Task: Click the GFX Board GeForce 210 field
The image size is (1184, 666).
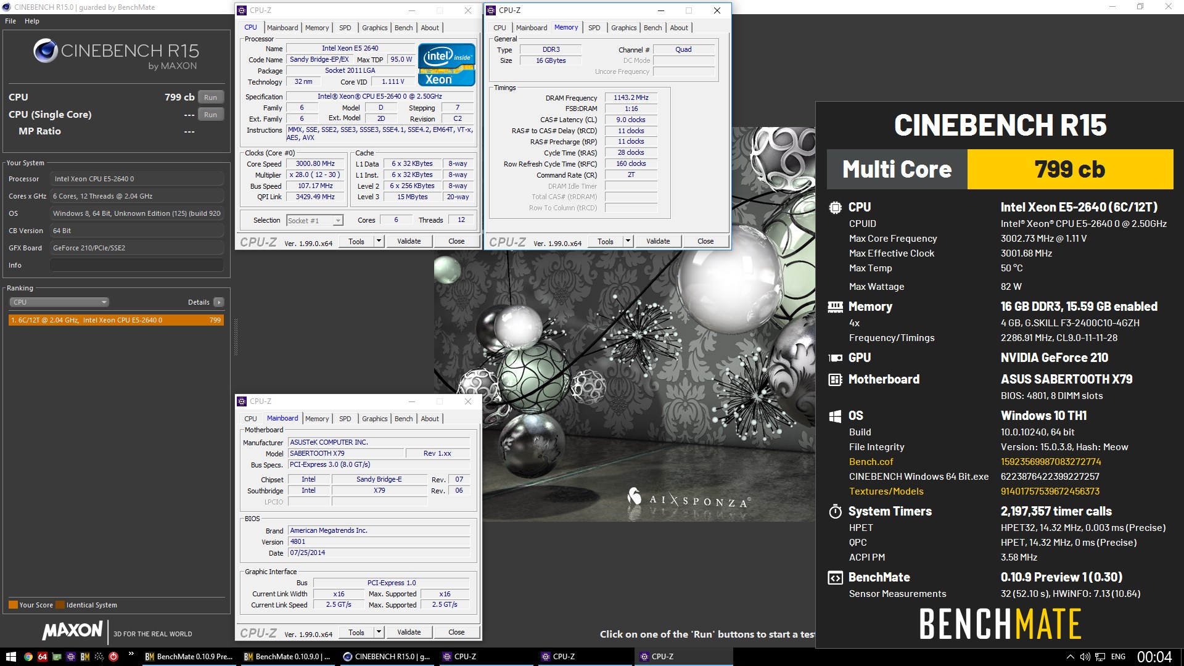Action: coord(137,248)
